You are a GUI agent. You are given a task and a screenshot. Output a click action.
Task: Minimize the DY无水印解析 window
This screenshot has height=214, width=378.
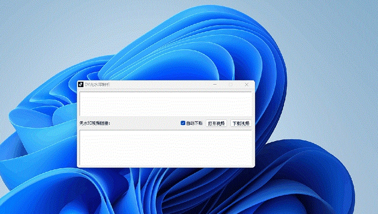(215, 84)
